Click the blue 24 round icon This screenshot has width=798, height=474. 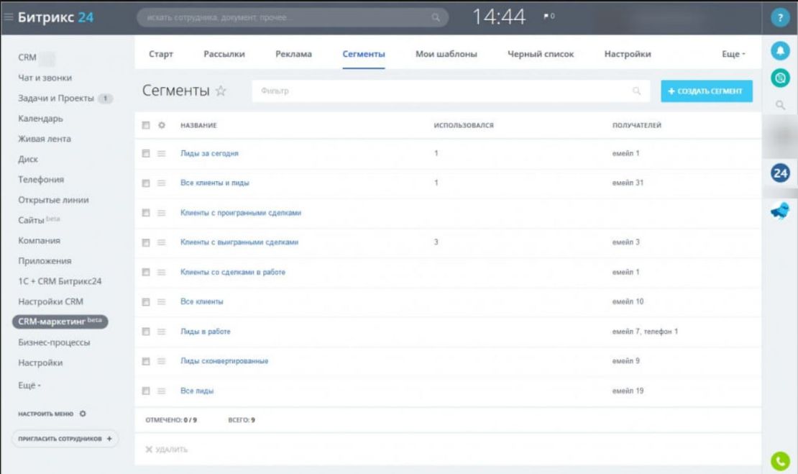779,173
